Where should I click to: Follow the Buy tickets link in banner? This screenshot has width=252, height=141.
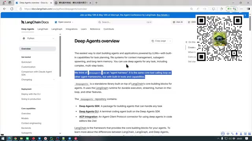pos(163,15)
